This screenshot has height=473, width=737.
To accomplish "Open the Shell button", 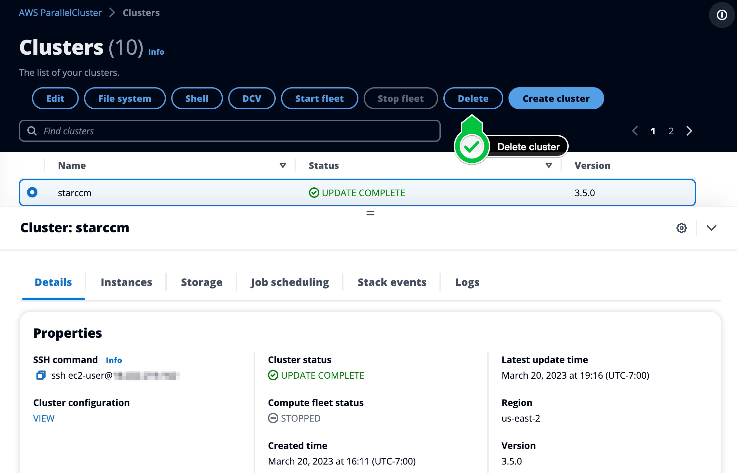I will click(197, 98).
